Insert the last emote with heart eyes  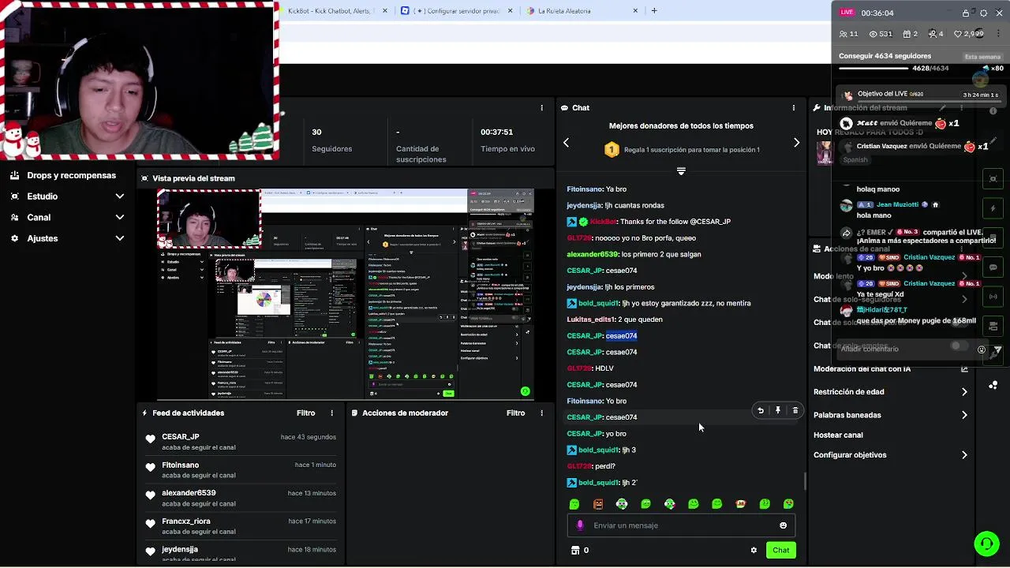788,504
